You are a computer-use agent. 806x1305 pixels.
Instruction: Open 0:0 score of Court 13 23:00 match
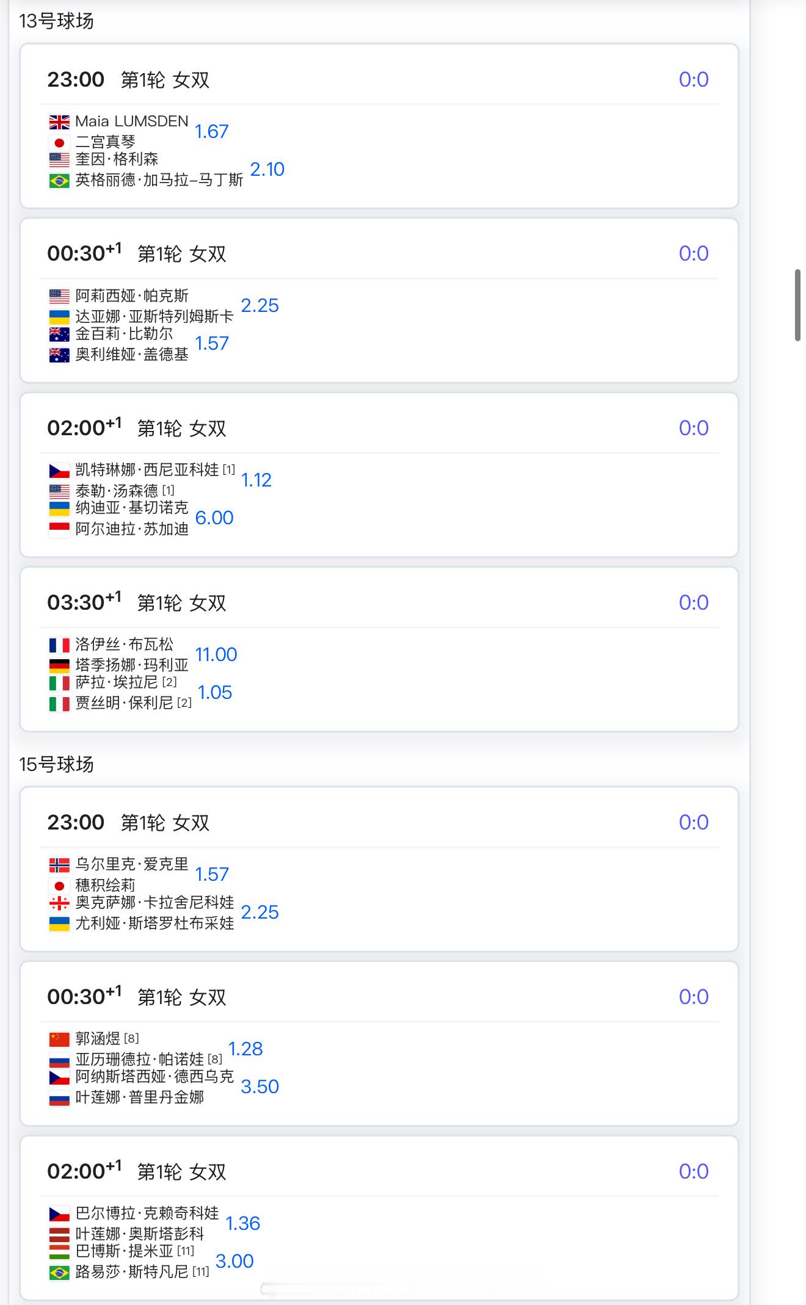(694, 79)
